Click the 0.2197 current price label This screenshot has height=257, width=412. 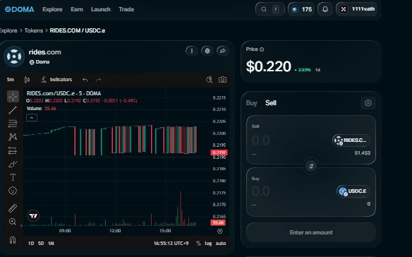pos(219,153)
